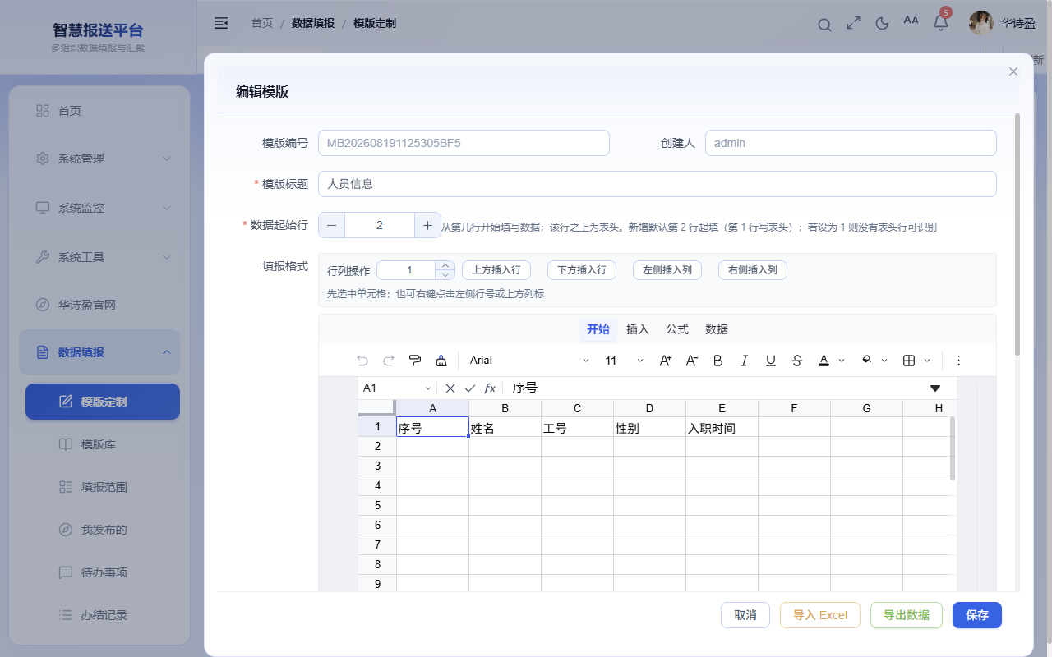Click breadcrumb link 首页
Viewport: 1052px width, 657px height.
coord(262,23)
